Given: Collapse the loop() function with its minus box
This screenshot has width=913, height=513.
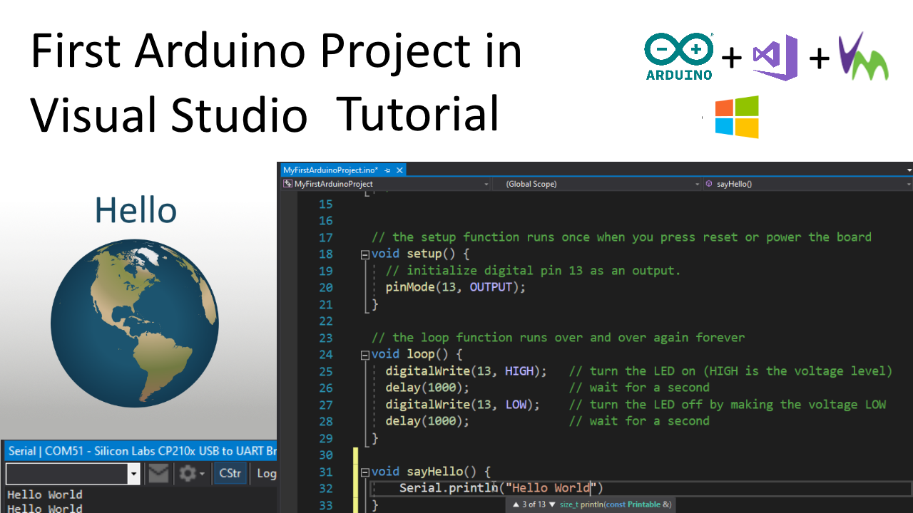Looking at the screenshot, I should (x=364, y=353).
